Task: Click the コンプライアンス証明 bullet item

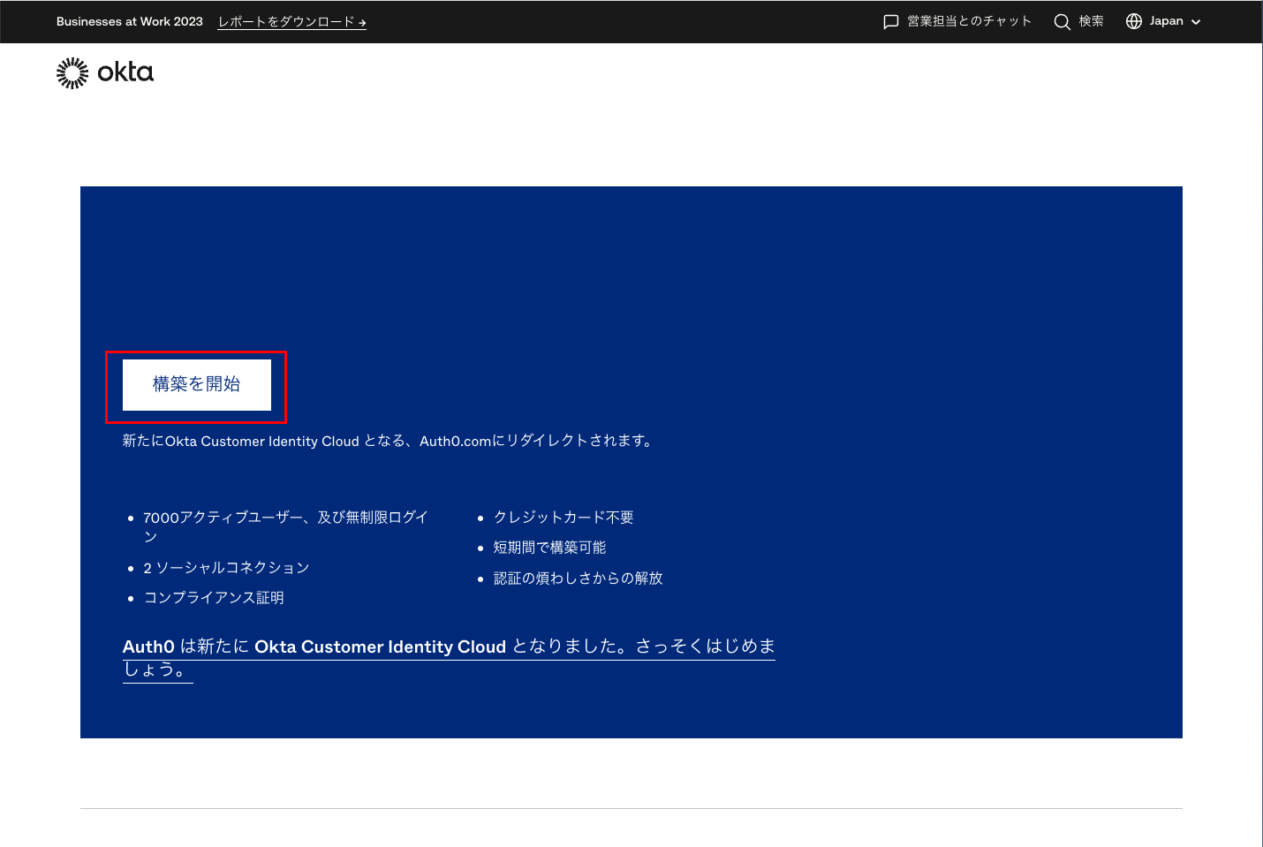Action: (x=214, y=598)
